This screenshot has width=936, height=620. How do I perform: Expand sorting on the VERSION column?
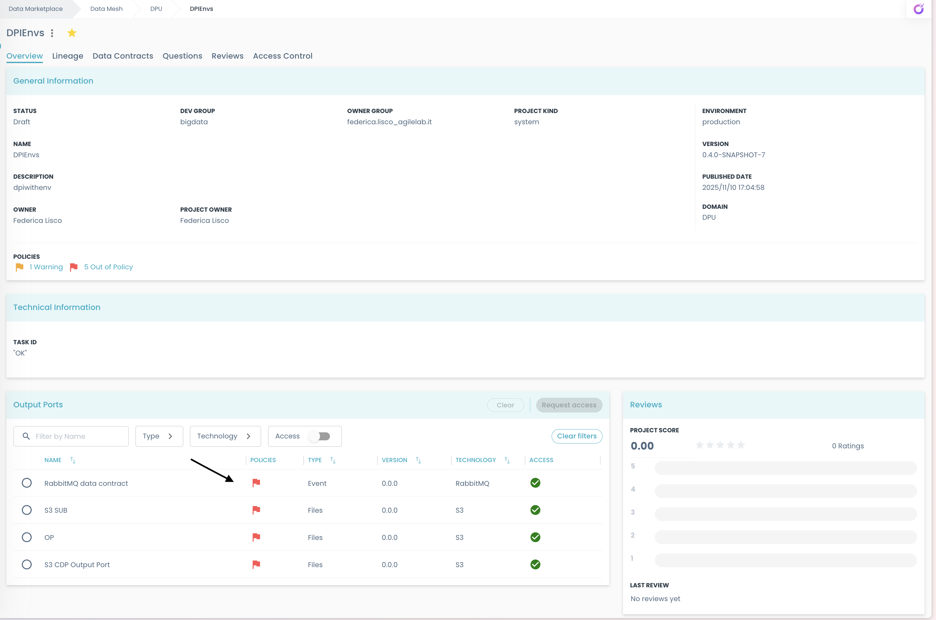click(419, 460)
